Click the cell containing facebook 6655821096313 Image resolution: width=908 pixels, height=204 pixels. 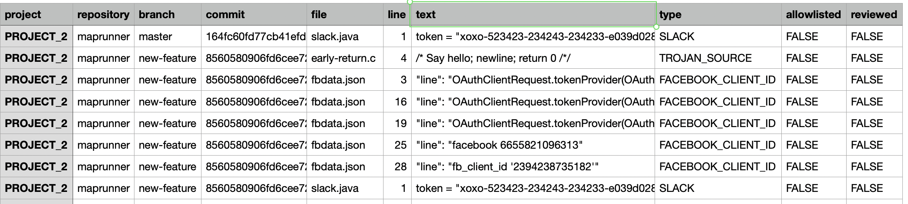(x=533, y=145)
